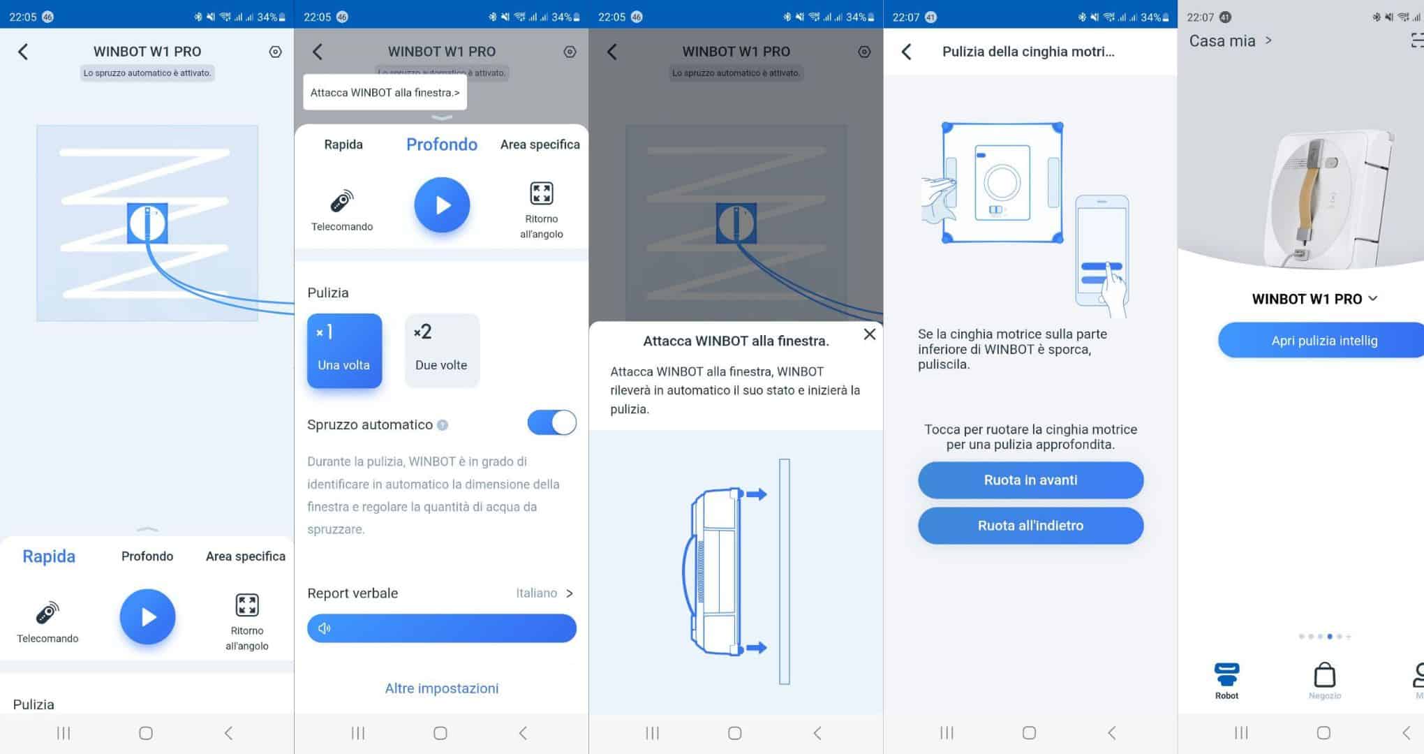This screenshot has height=754, width=1424.
Task: Open Telecomando remote on the Profondo mode screen
Action: [x=342, y=210]
